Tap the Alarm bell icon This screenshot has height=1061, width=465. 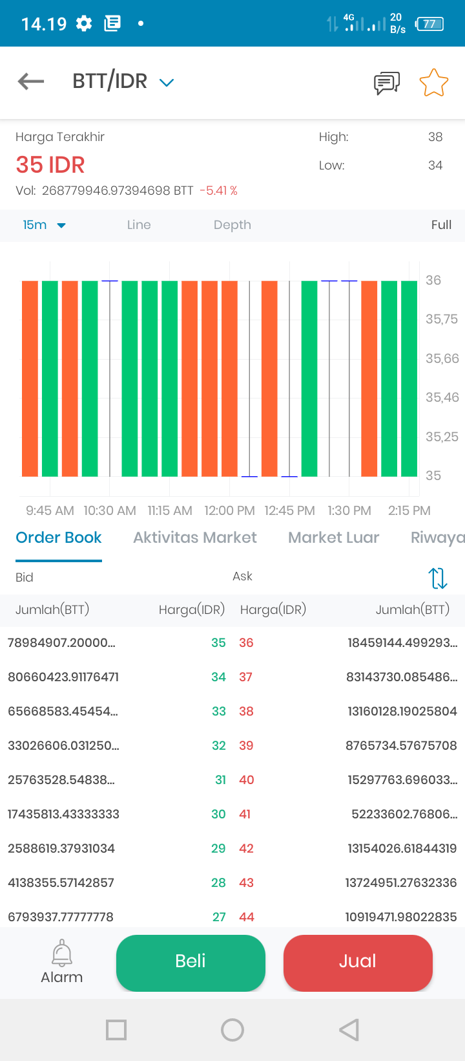point(62,953)
